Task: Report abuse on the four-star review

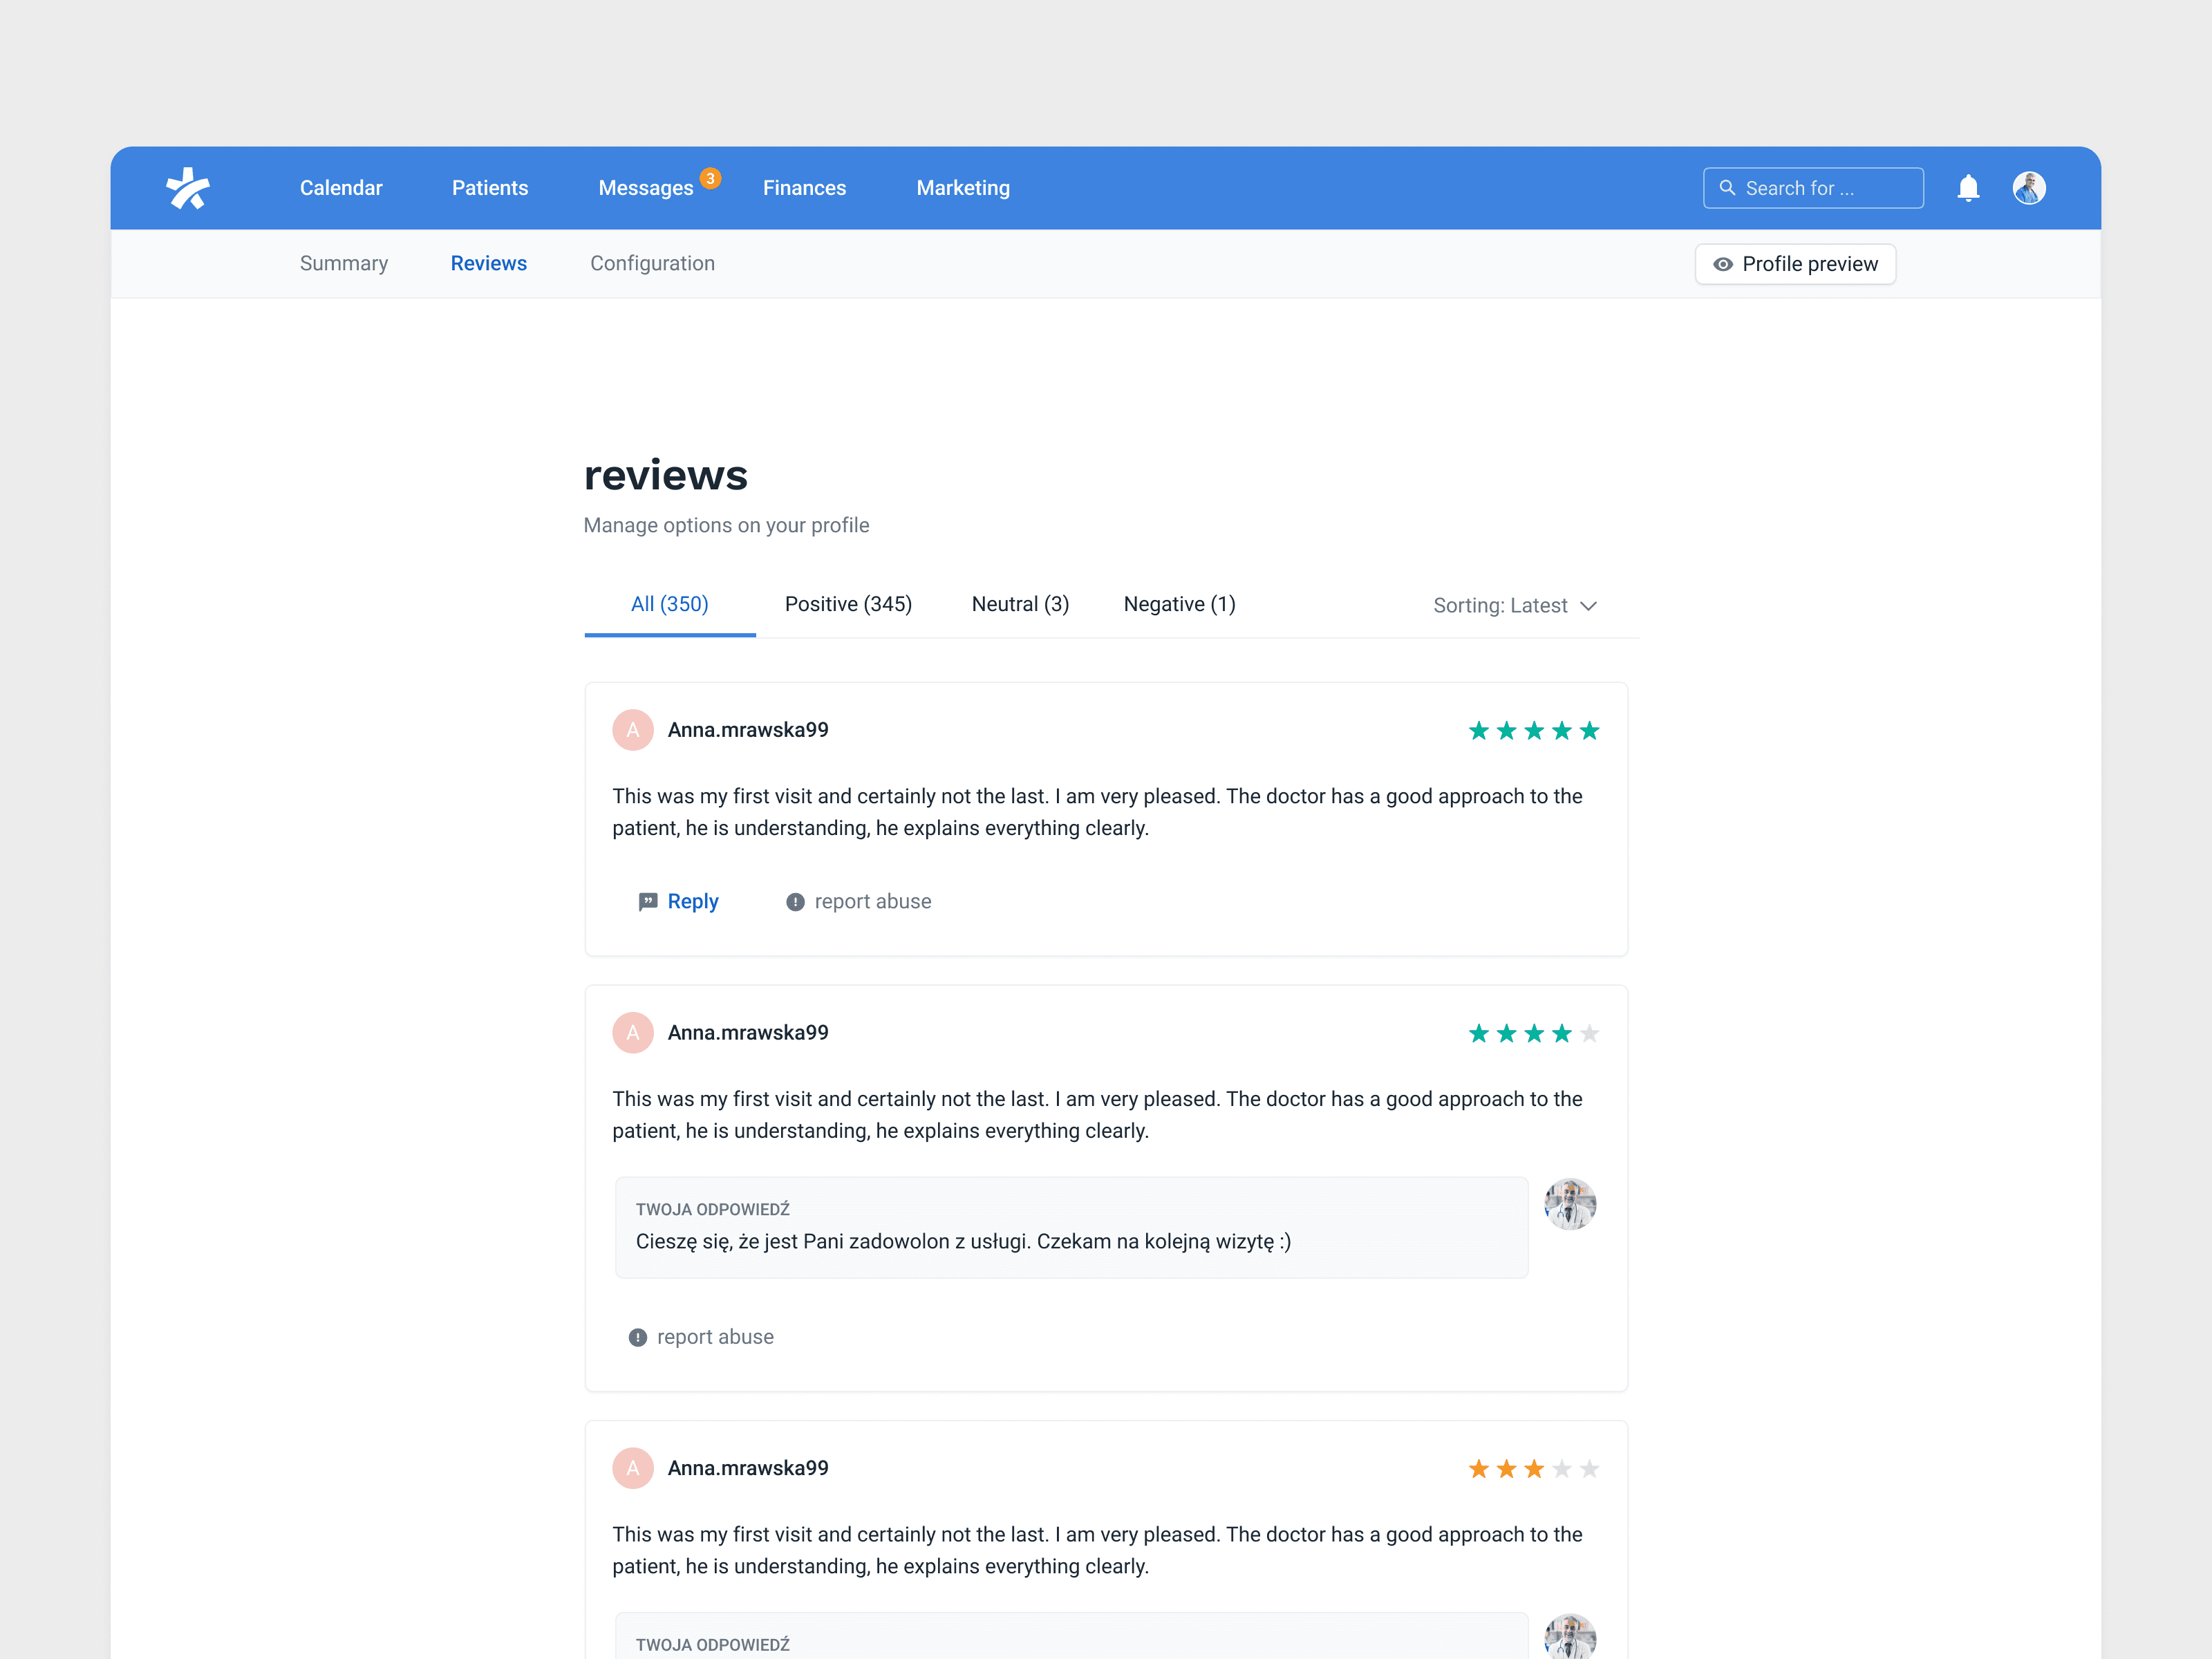Action: click(701, 1337)
